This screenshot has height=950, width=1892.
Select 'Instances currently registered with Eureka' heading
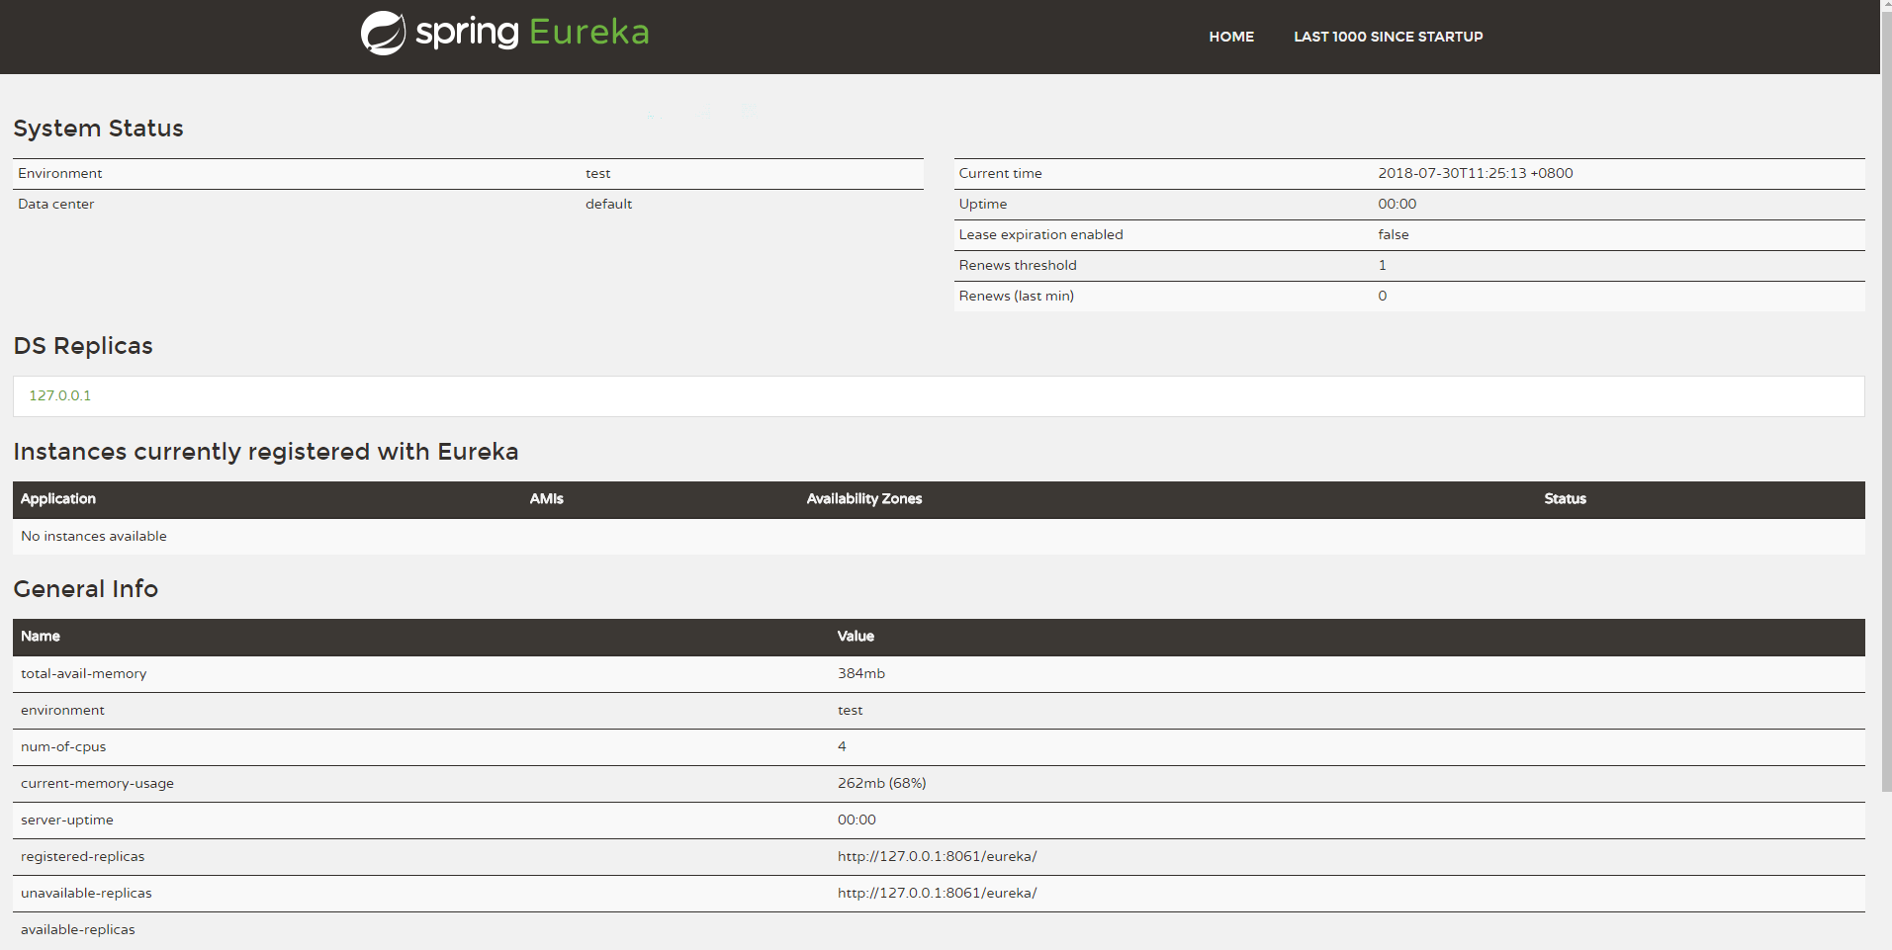pos(266,452)
